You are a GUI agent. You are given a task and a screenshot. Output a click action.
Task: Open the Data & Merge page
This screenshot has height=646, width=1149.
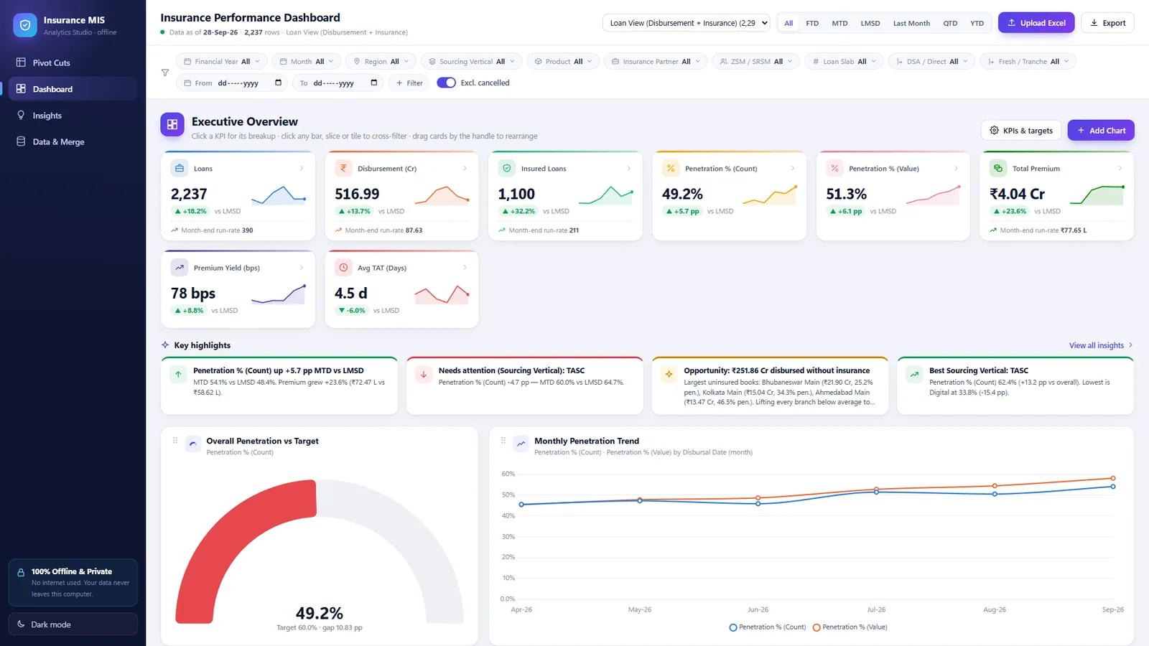(x=73, y=142)
